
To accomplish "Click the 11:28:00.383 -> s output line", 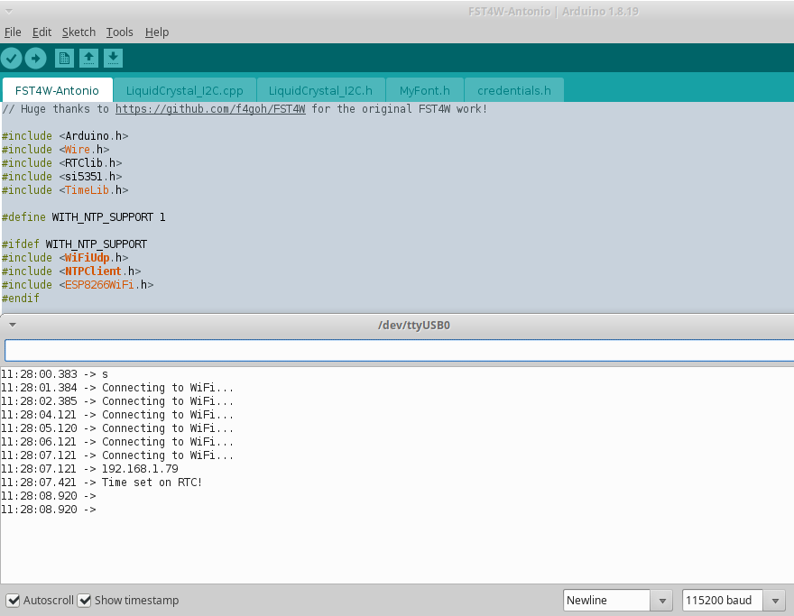I will [55, 374].
